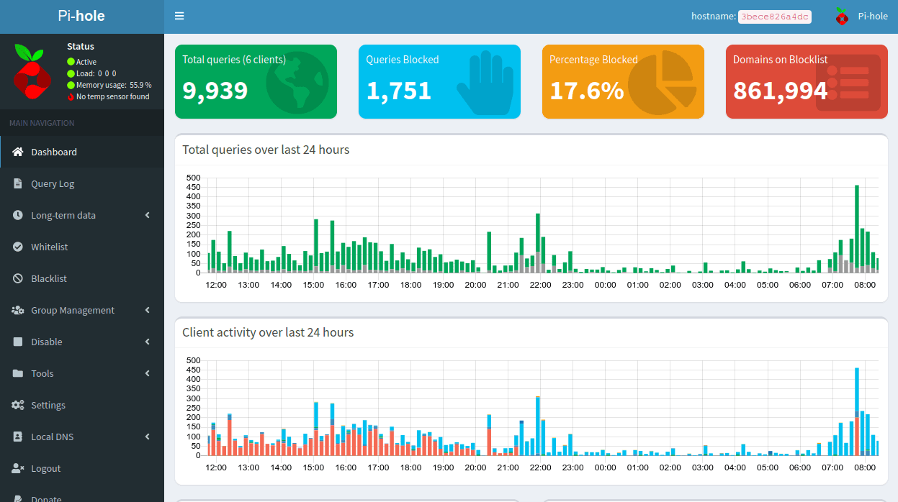
Task: Open the Percentage Blocked card
Action: point(623,81)
